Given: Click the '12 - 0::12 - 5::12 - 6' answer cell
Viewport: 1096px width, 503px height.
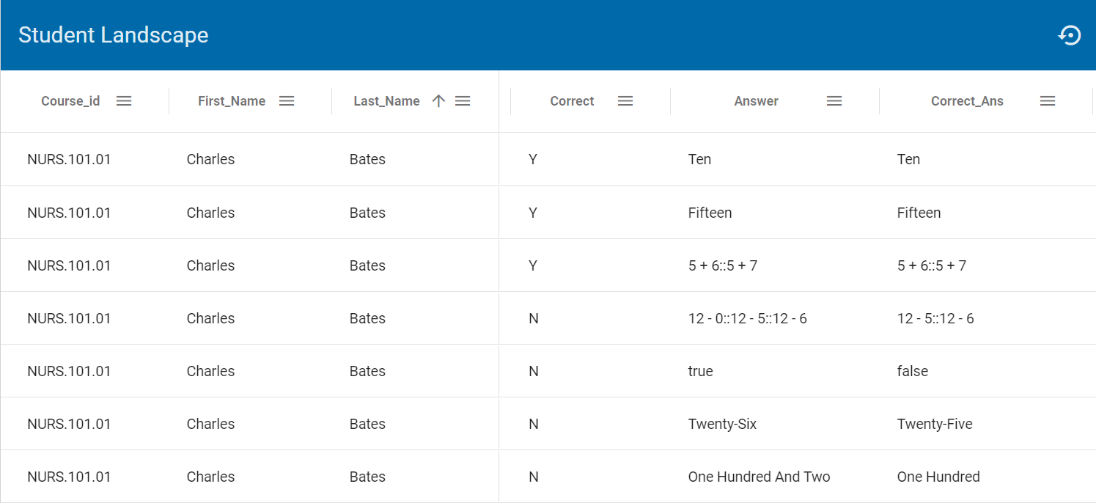Looking at the screenshot, I should (x=747, y=318).
